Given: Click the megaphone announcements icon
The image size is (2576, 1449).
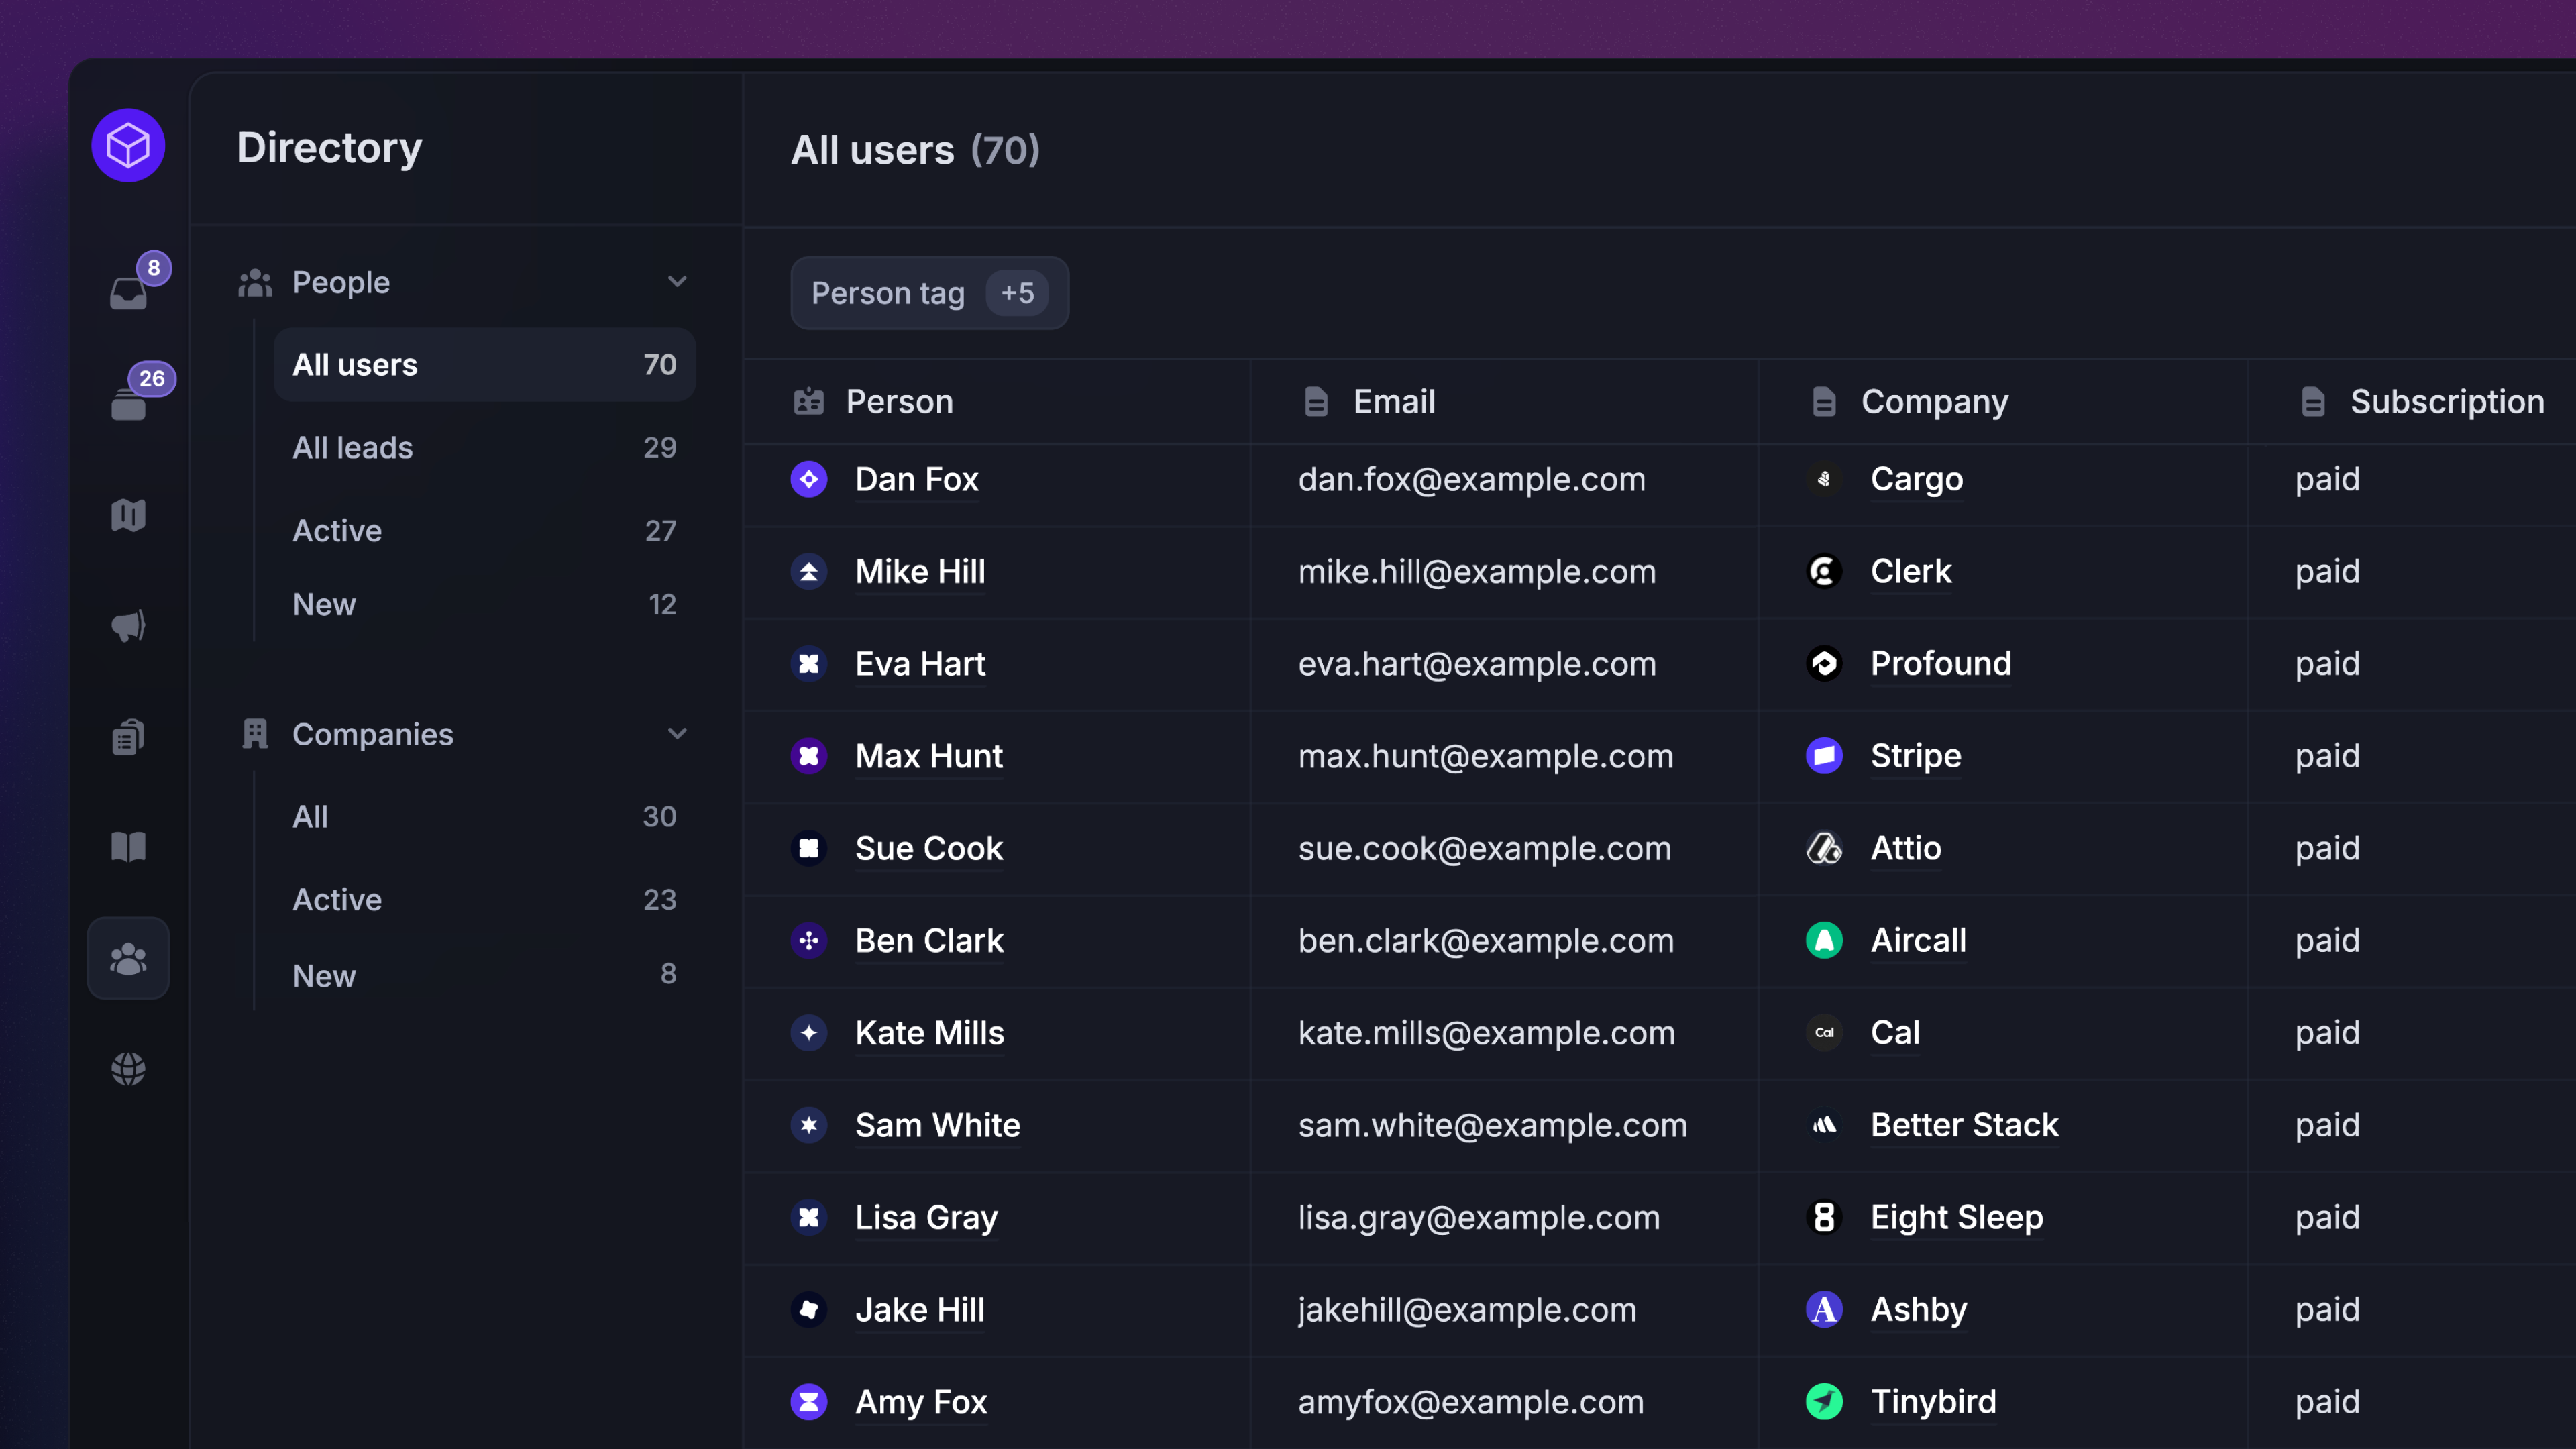Looking at the screenshot, I should 128,626.
